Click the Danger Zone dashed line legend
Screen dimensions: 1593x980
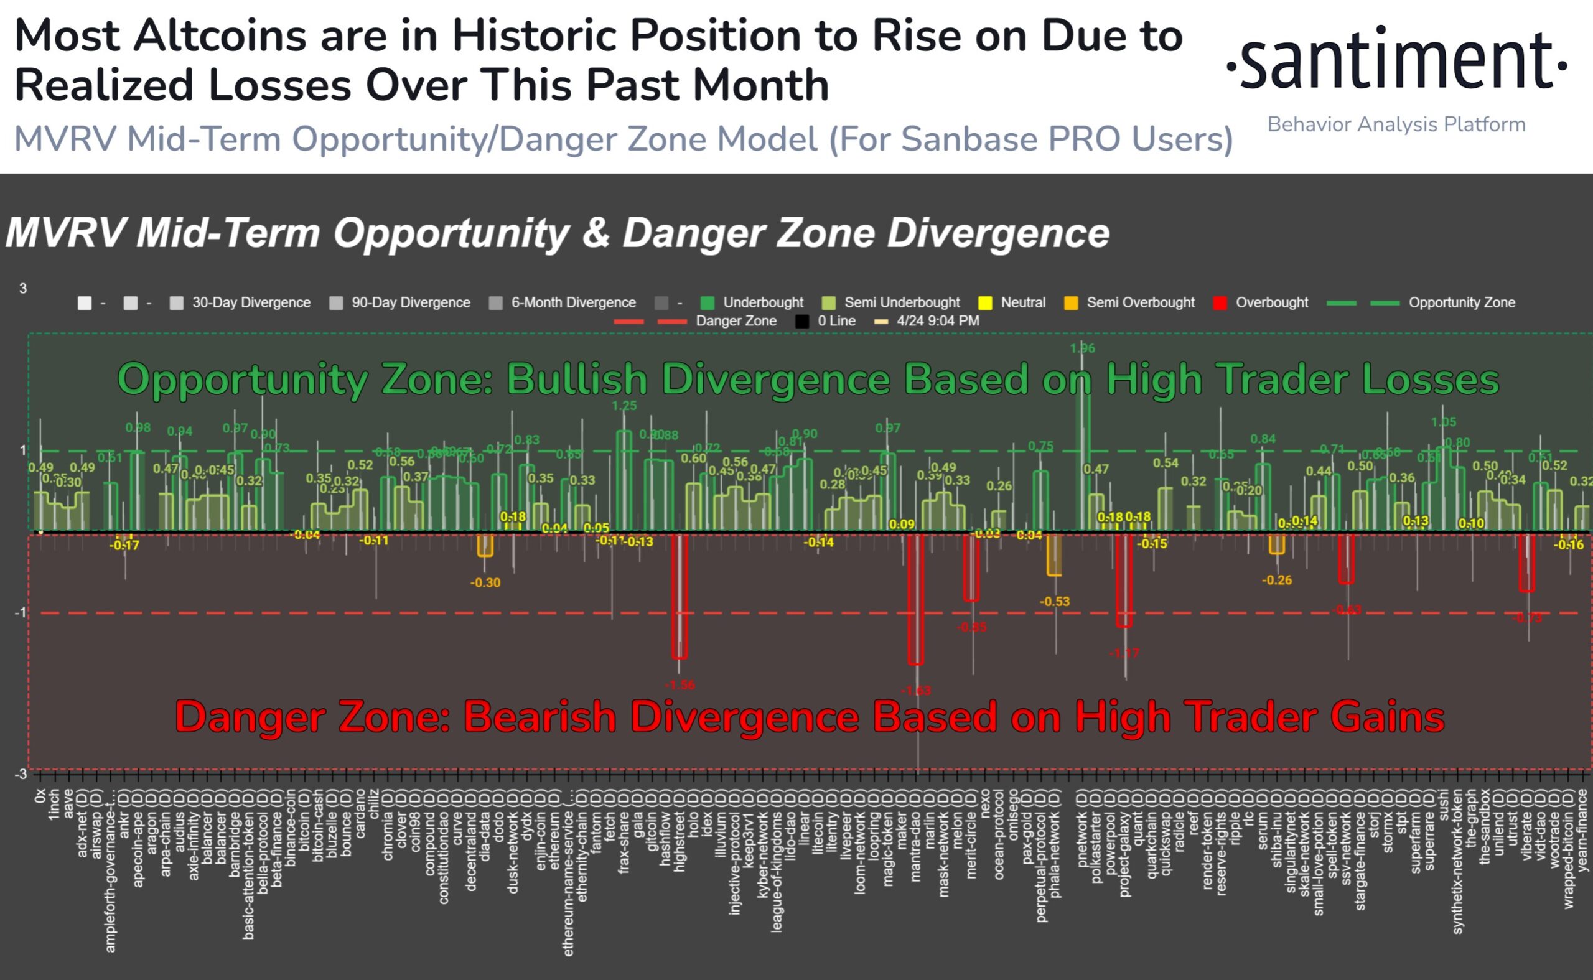(x=650, y=321)
